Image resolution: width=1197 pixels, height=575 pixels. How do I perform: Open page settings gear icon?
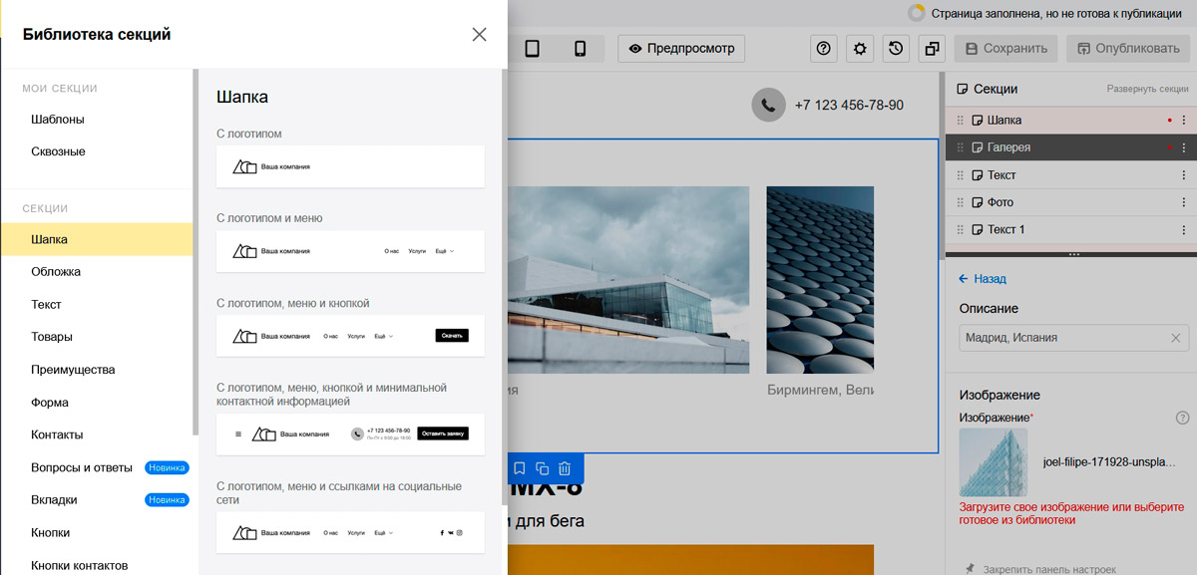859,49
